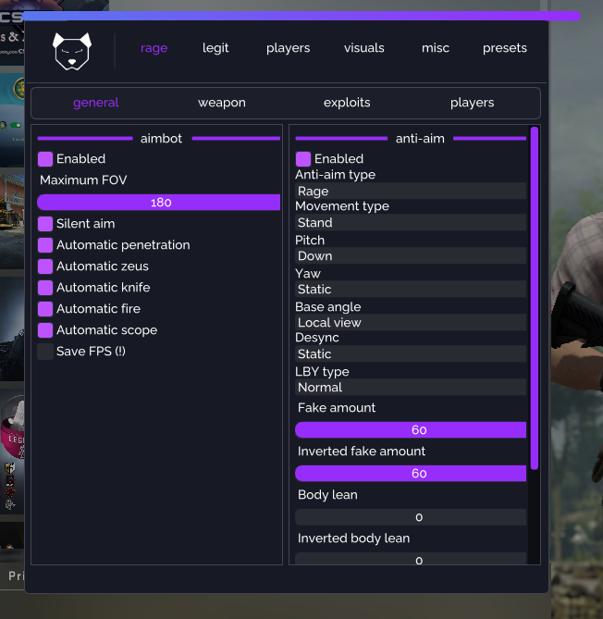The width and height of the screenshot is (603, 619).
Task: Uncheck Automatic penetration
Action: point(45,245)
